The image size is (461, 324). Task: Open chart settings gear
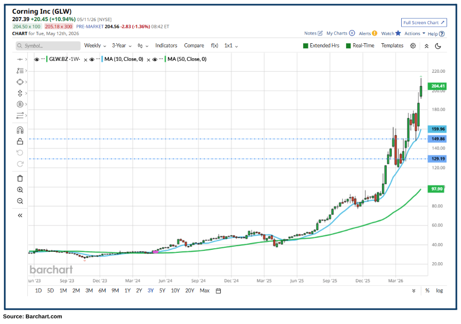413,46
